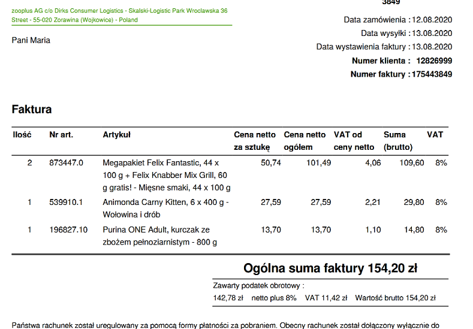
Task: Click the Cena netto za sztukę header
Action: [x=255, y=141]
